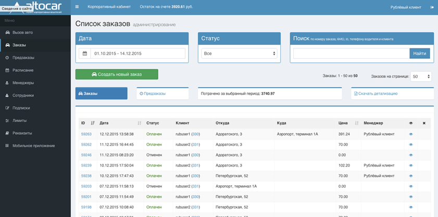Viewport: 438px width, 217px height.
Task: Switch to the blue Заказы tab
Action: pyautogui.click(x=102, y=93)
